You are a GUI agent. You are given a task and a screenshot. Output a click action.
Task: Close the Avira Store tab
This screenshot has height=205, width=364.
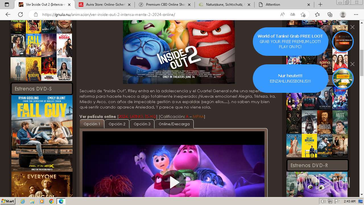click(x=129, y=5)
